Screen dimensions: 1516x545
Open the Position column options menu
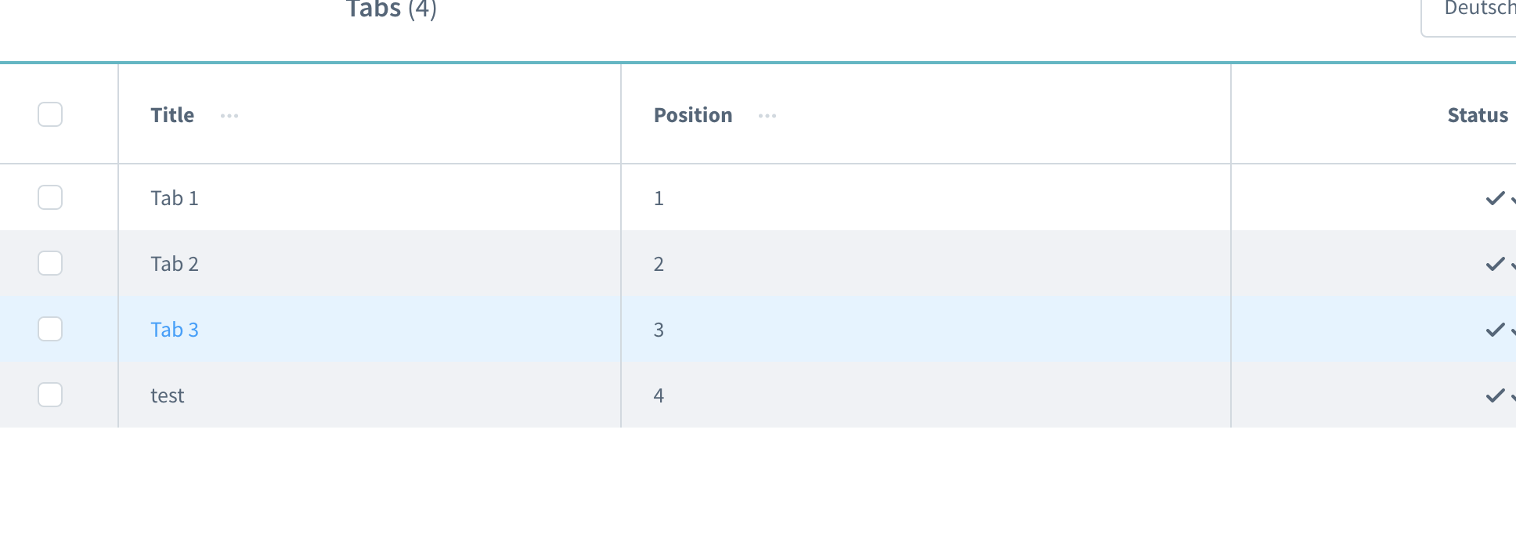[x=767, y=116]
